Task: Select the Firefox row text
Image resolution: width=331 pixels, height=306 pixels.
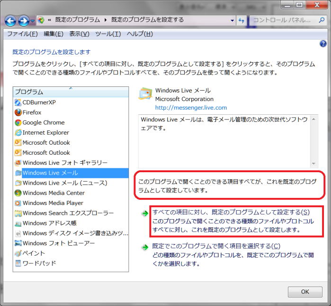Action: point(32,112)
